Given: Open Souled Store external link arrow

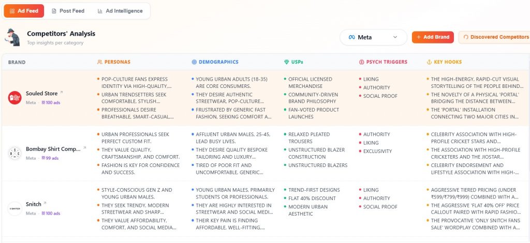Looking at the screenshot, I should (x=61, y=93).
